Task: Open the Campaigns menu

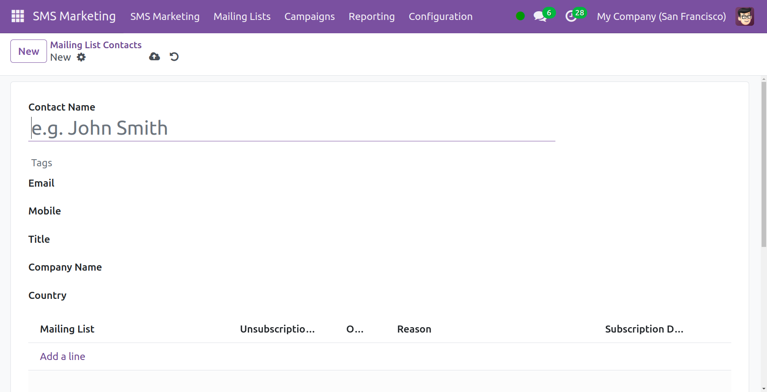Action: click(x=309, y=17)
